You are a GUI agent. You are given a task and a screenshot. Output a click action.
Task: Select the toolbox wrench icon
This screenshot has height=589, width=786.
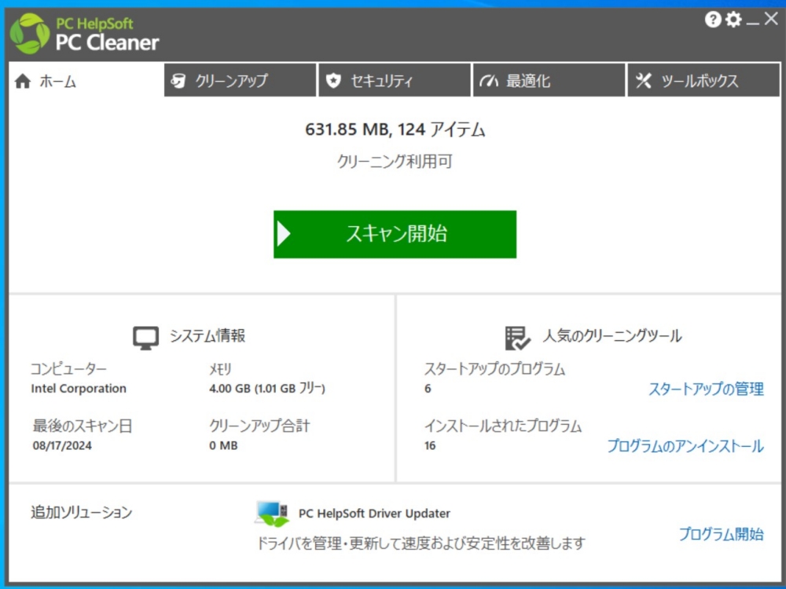(645, 79)
